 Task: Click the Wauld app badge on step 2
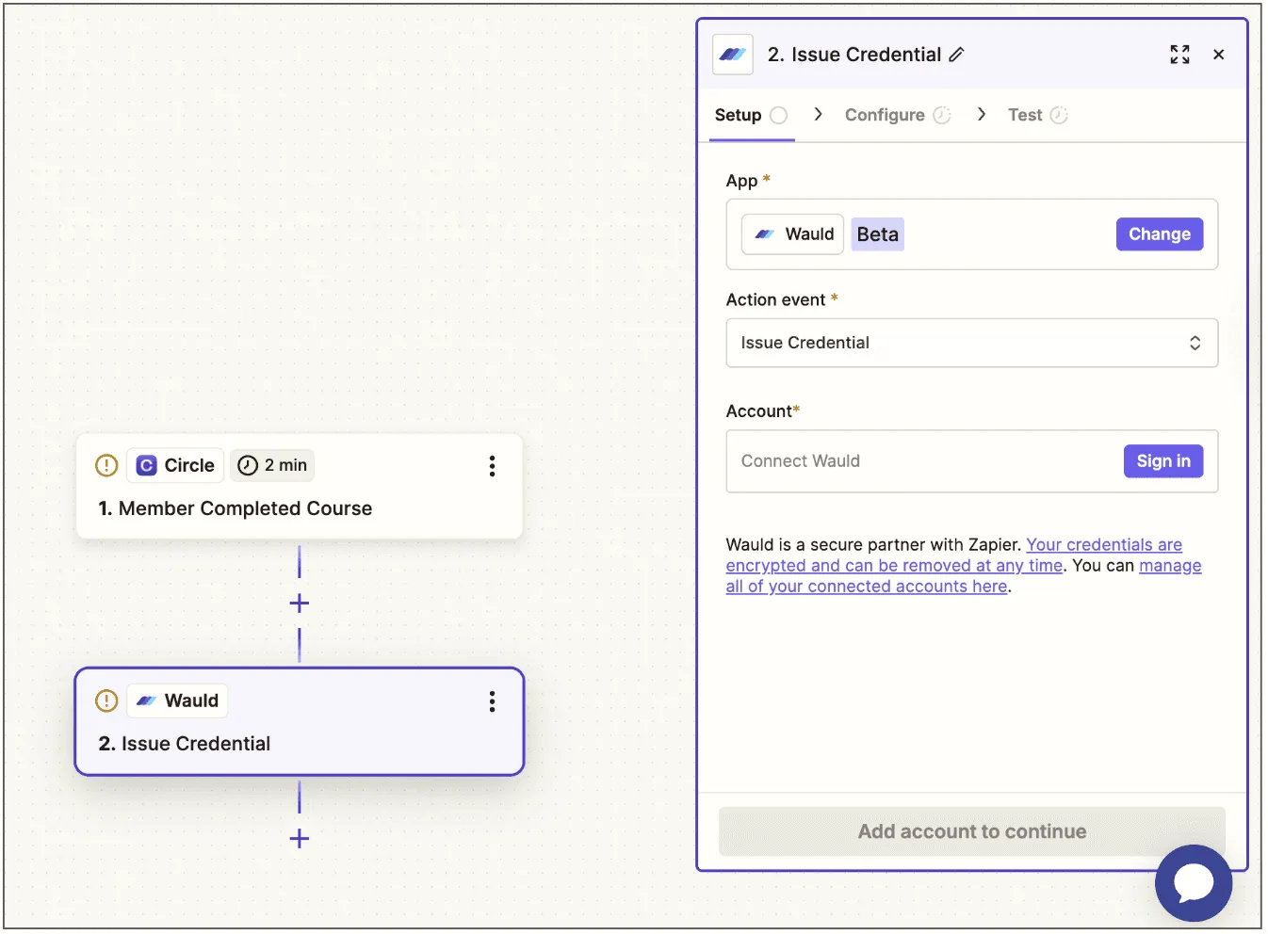(x=177, y=700)
